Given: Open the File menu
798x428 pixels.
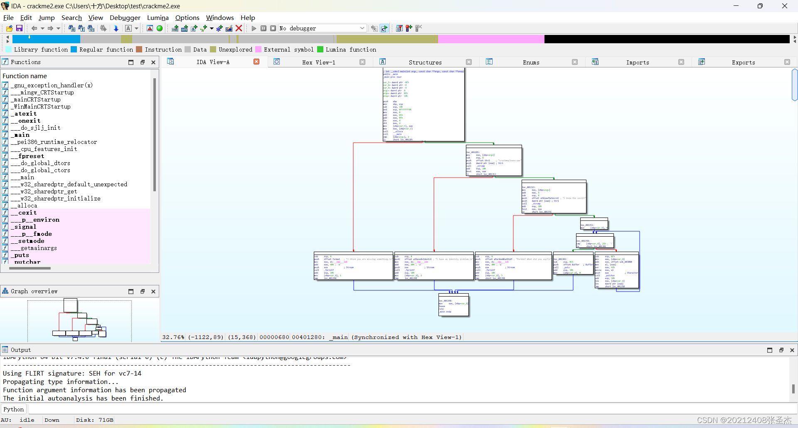Looking at the screenshot, I should 8,17.
